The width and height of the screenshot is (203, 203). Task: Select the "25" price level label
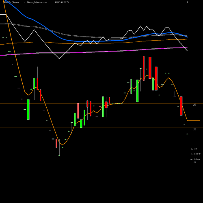pyautogui.click(x=194, y=105)
